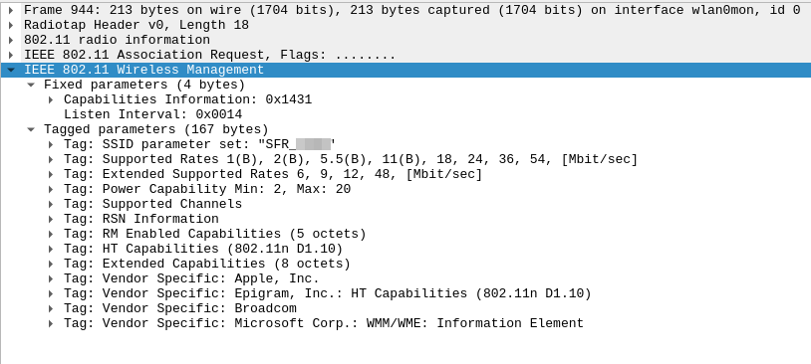Expand the SSID parameter set tag
The image size is (811, 364).
coord(51,144)
